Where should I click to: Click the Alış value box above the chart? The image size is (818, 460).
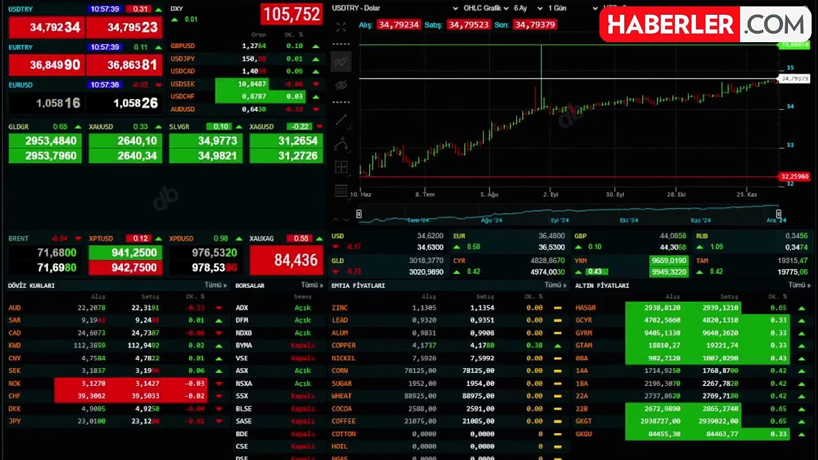pos(398,25)
